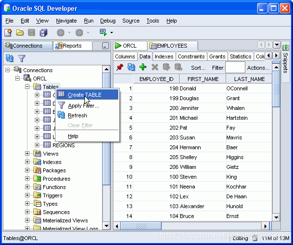Image resolution: width=293 pixels, height=245 pixels.
Task: Click the Back navigation arrow icon
Action: 60,33
